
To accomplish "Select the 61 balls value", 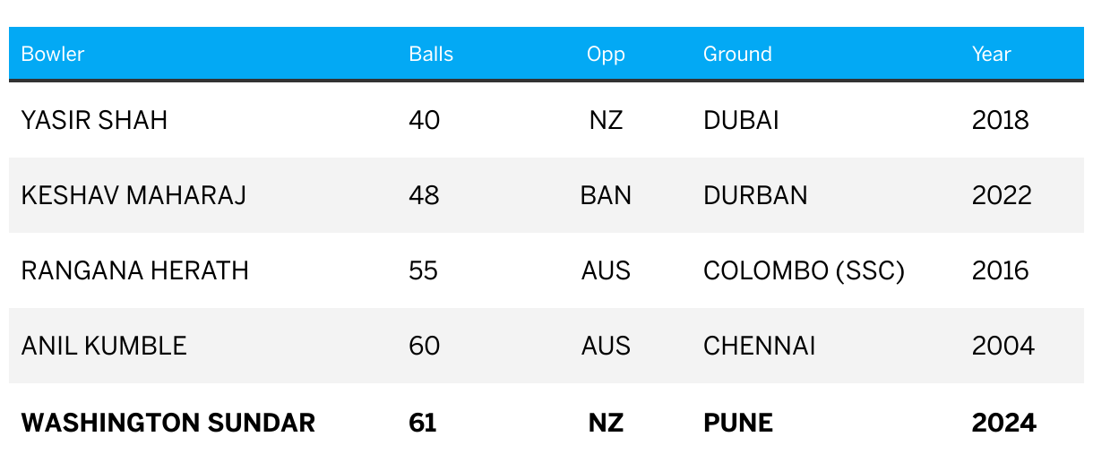I will click(423, 423).
